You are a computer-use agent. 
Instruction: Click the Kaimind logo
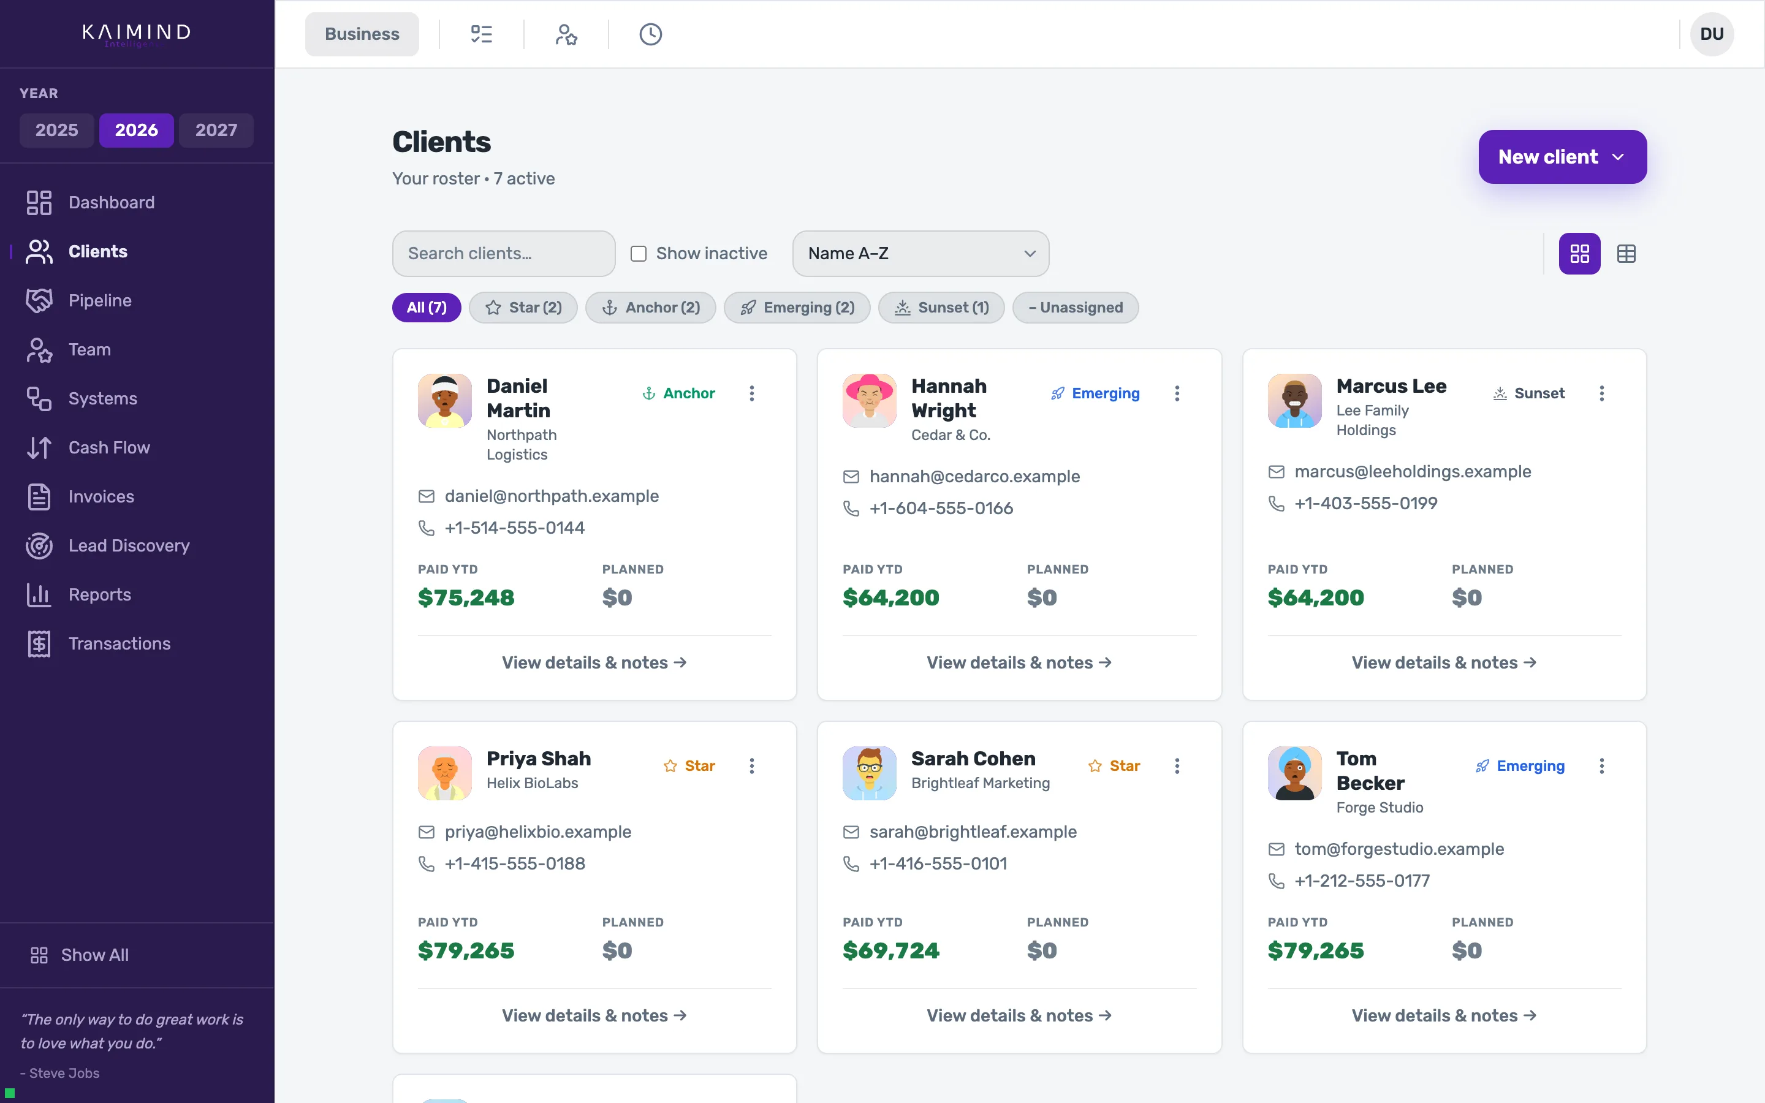click(x=137, y=34)
